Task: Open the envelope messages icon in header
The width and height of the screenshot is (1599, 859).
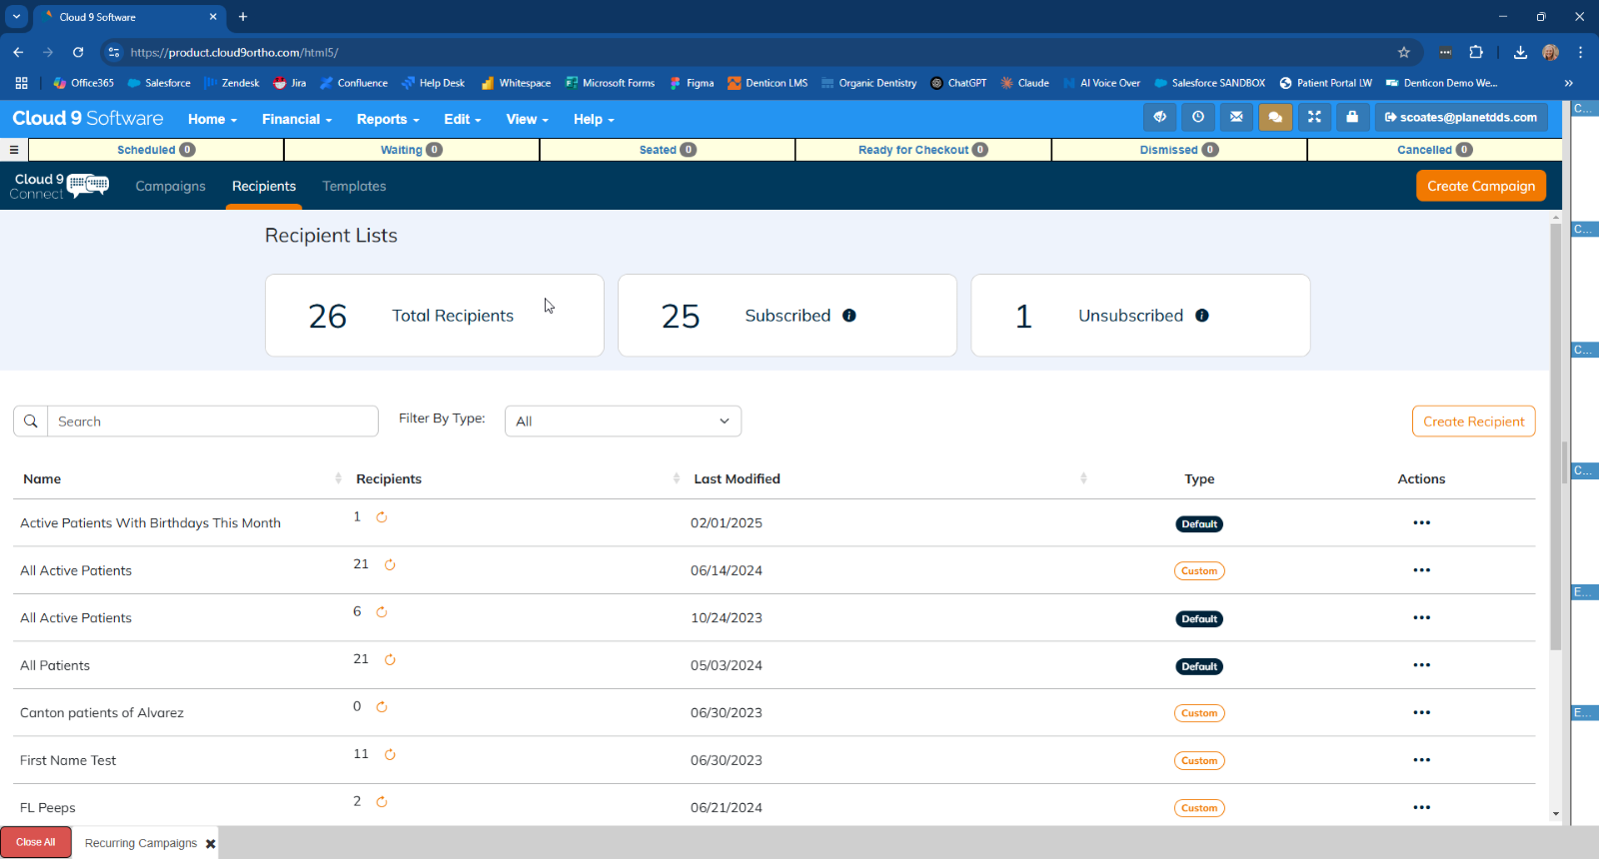Action: (x=1236, y=118)
